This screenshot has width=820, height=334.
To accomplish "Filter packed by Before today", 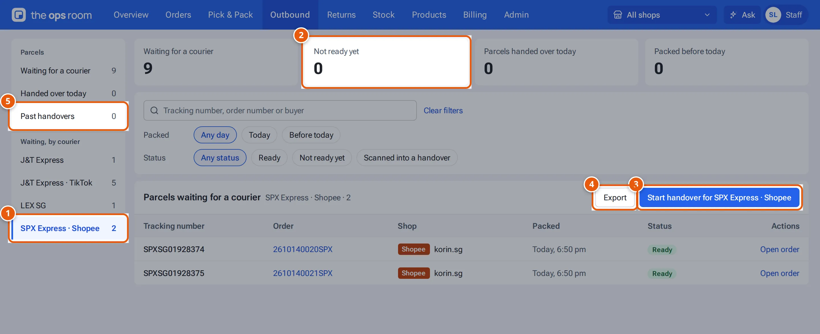I will click(x=311, y=135).
